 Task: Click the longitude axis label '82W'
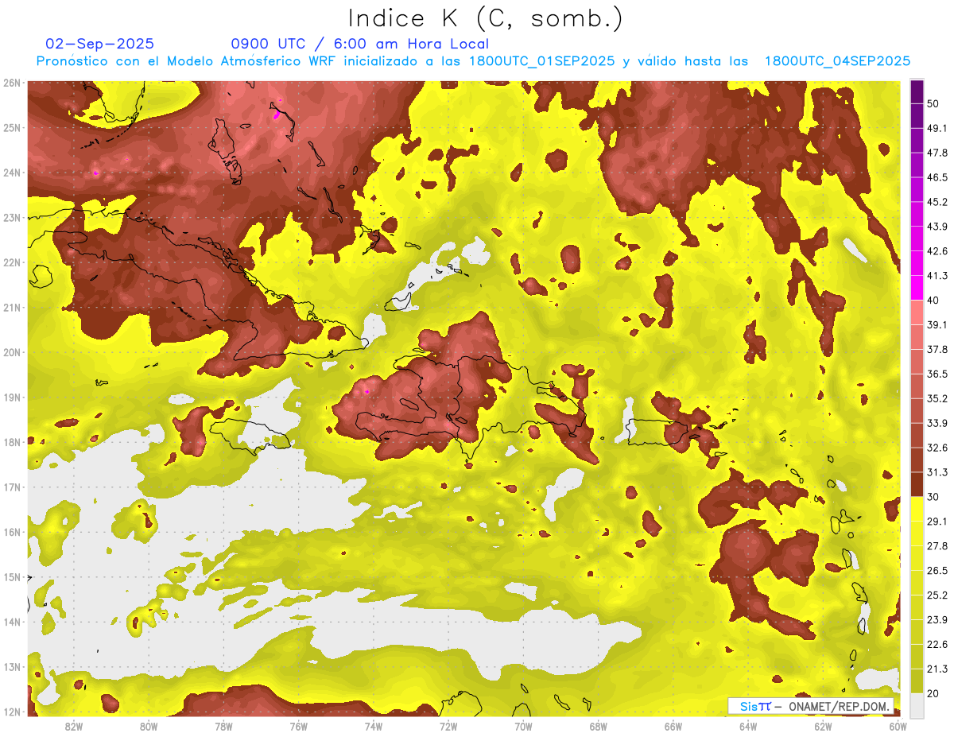73,727
